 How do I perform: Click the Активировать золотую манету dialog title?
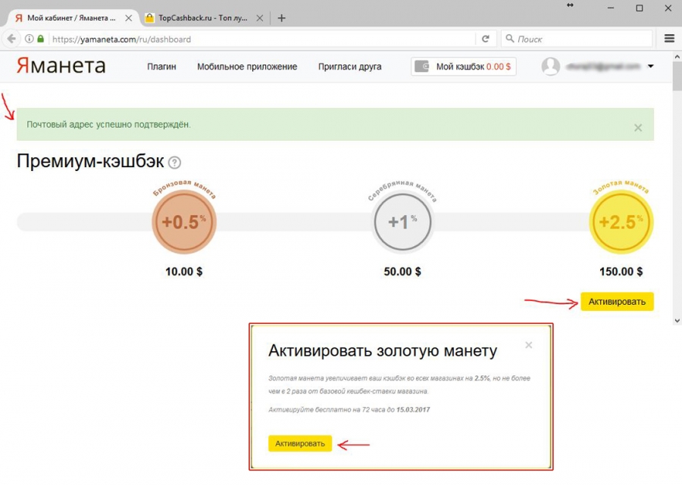coord(383,351)
